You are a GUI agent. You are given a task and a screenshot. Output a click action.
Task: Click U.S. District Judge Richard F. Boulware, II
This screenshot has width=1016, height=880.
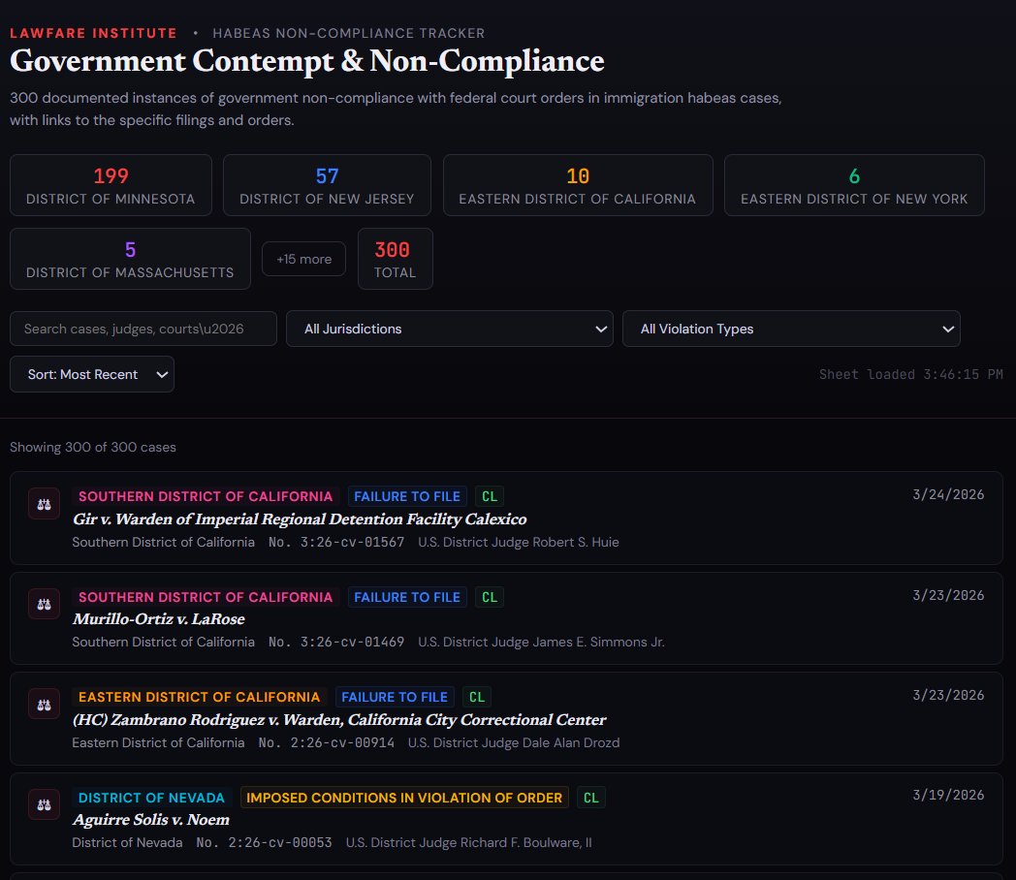468,842
